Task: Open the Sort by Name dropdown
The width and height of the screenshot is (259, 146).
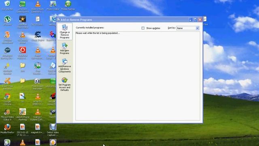Action: click(188, 28)
